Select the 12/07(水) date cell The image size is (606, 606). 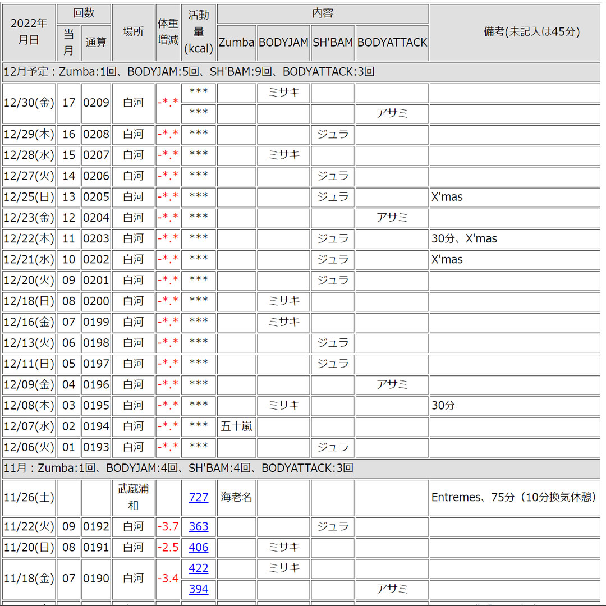29,426
